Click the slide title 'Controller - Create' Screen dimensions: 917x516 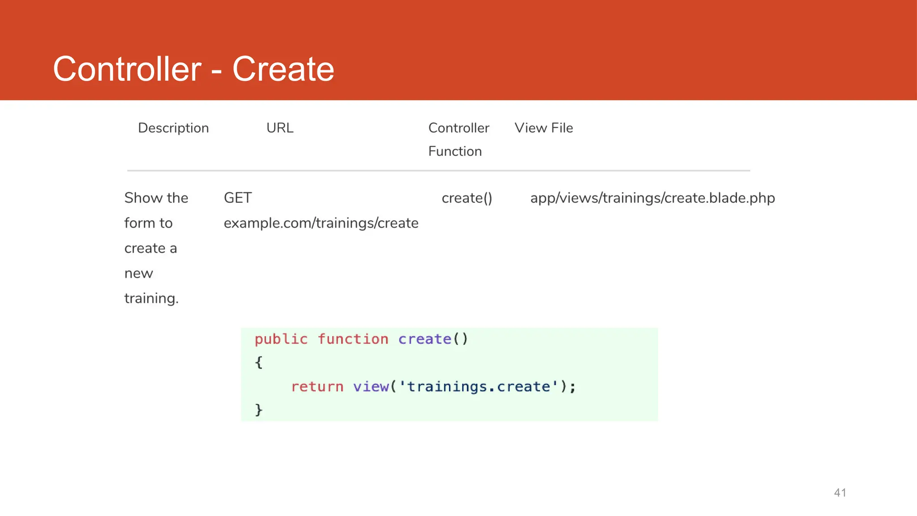[x=193, y=69]
